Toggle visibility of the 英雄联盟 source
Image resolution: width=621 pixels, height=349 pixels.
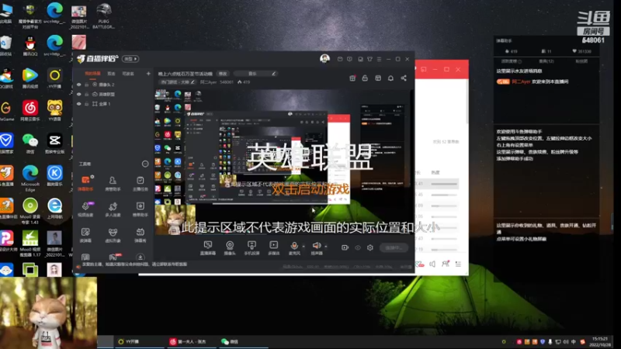click(x=79, y=94)
